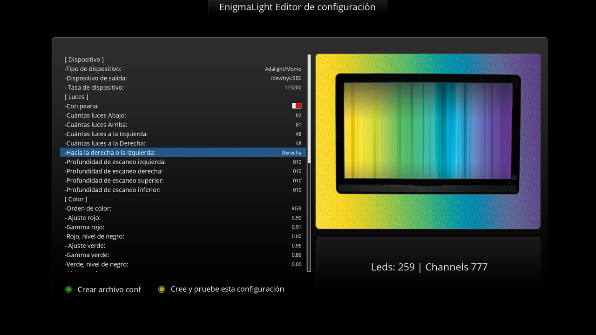Click the RGB color order value
Image resolution: width=596 pixels, height=335 pixels.
pyautogui.click(x=296, y=208)
